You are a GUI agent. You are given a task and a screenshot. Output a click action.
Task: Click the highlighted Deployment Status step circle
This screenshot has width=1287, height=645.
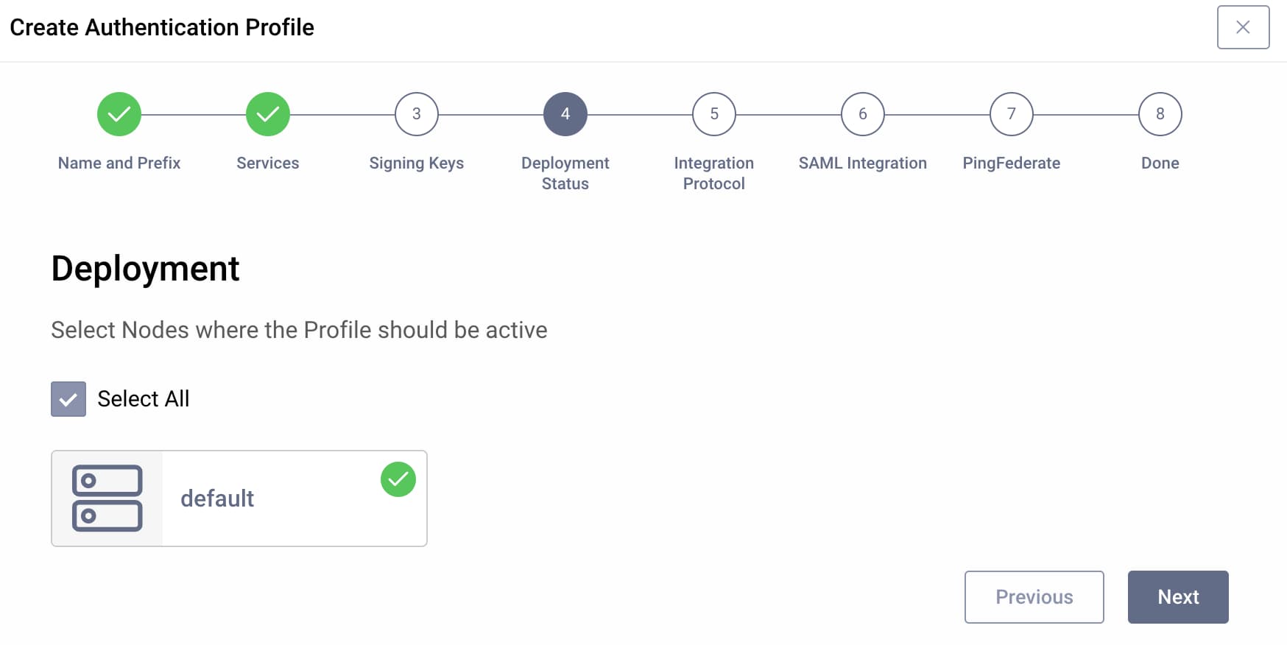[565, 113]
